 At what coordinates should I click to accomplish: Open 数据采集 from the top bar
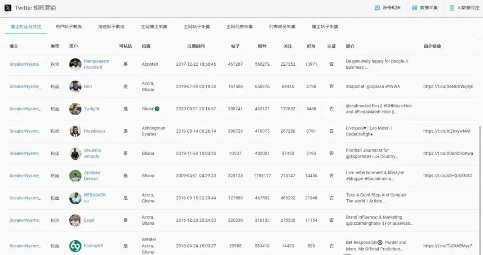(425, 8)
